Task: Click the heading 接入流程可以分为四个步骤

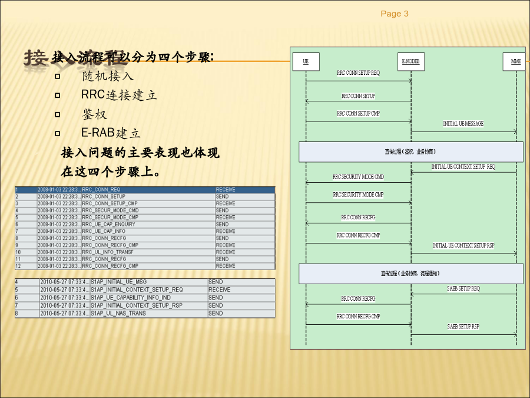Action: point(133,57)
